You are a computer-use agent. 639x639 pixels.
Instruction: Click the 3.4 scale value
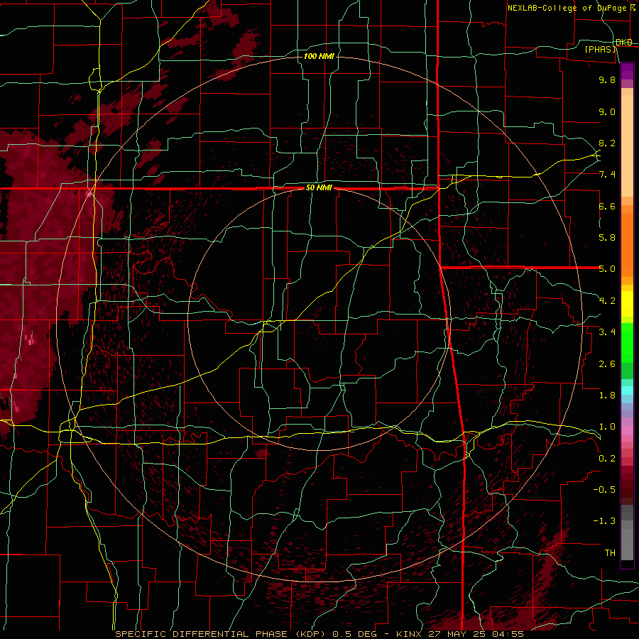pos(607,332)
